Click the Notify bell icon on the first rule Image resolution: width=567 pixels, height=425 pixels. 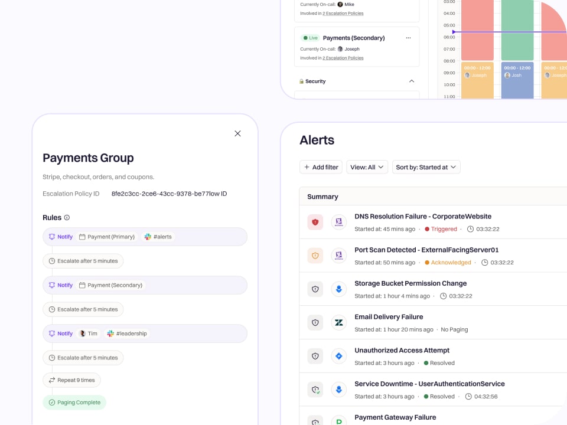tap(51, 237)
